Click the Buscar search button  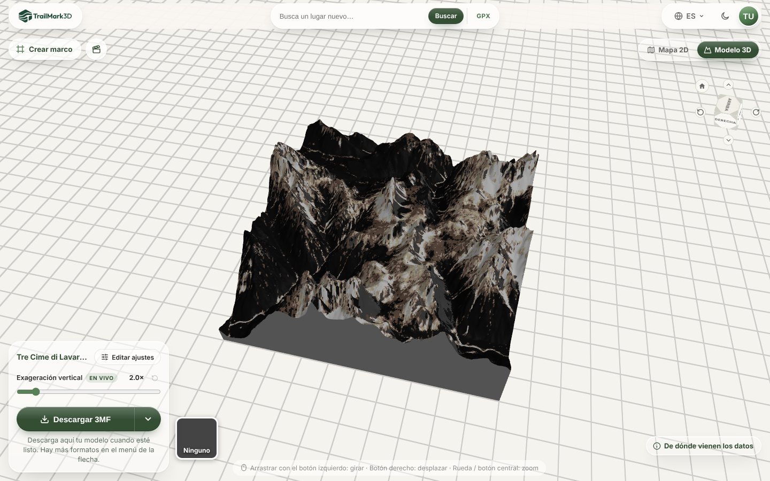445,16
